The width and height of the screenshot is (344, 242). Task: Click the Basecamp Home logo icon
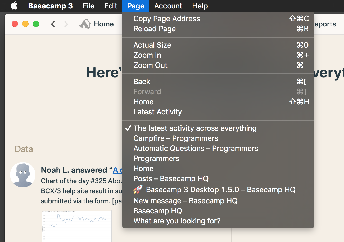[x=85, y=24]
